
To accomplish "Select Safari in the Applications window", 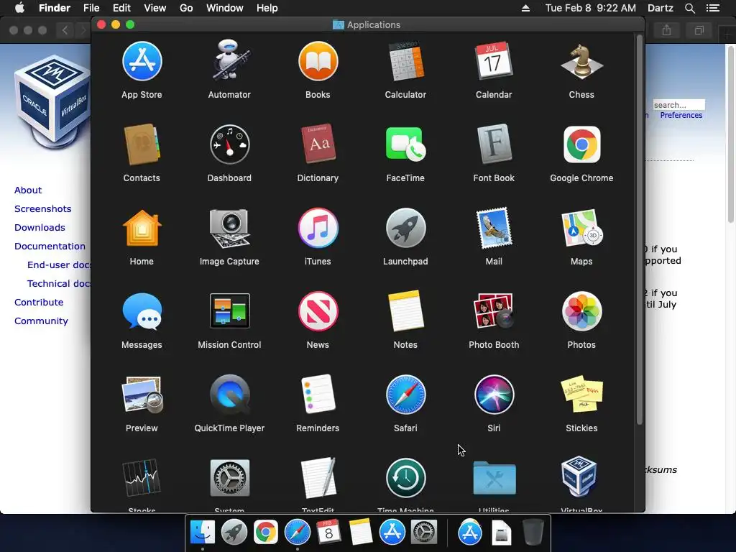I will tap(405, 395).
